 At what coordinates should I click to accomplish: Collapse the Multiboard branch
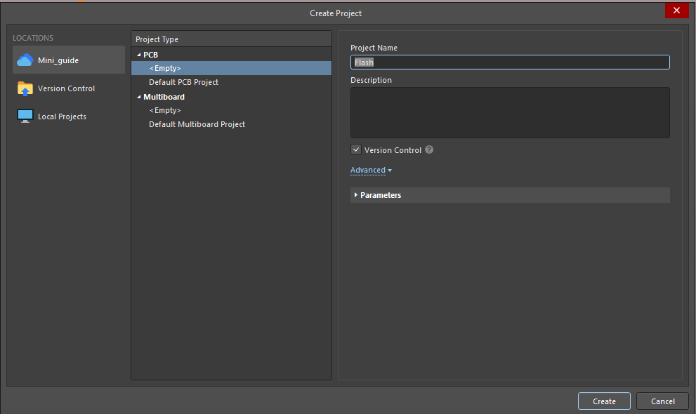tap(138, 96)
